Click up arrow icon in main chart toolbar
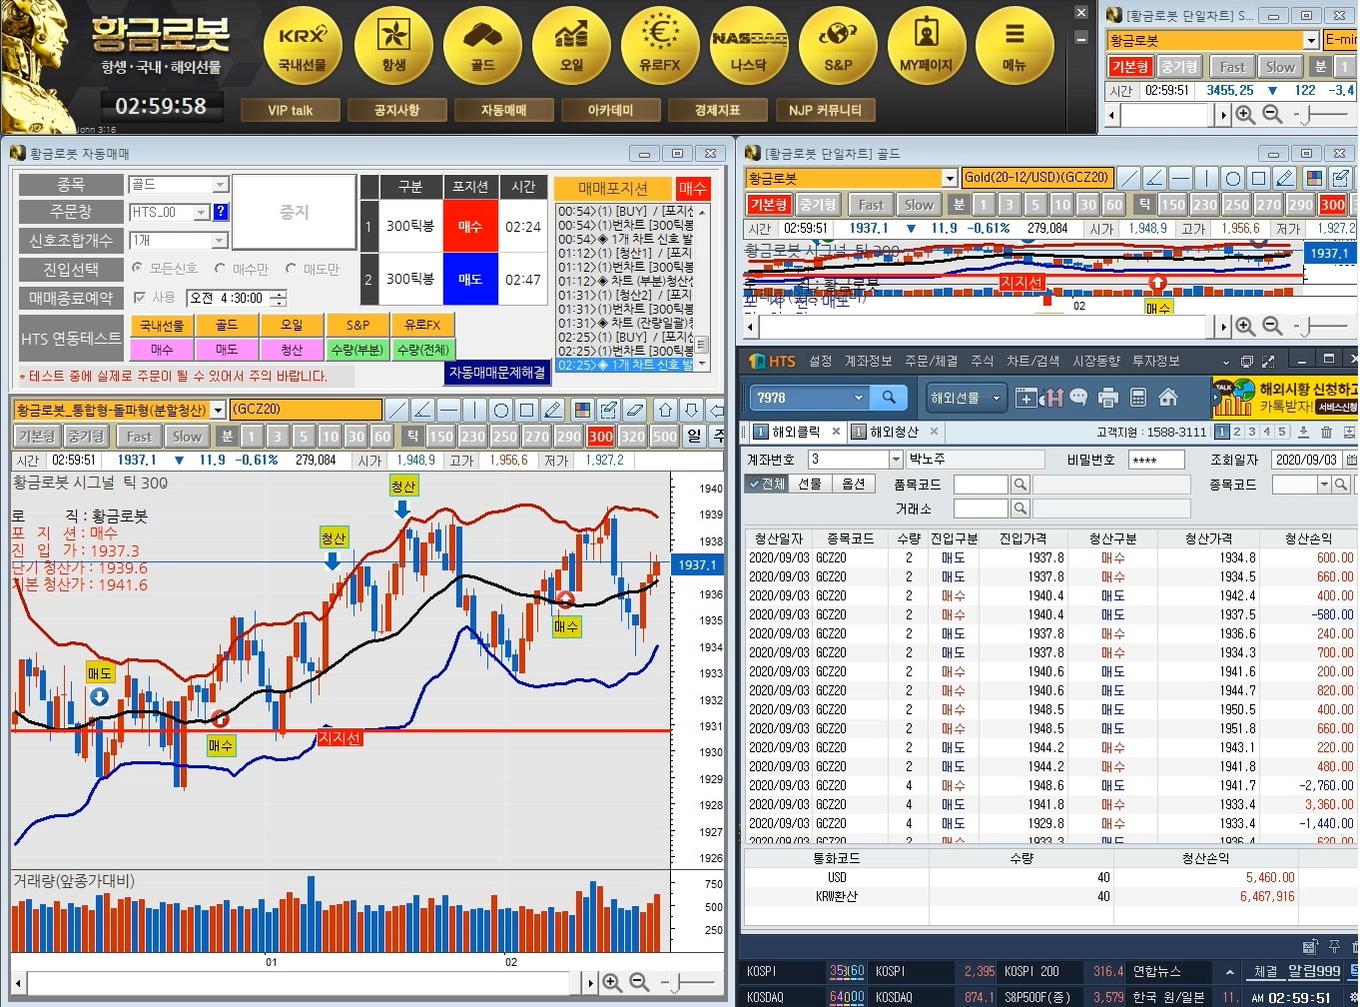Screen dimensions: 1360x1007 pos(666,410)
